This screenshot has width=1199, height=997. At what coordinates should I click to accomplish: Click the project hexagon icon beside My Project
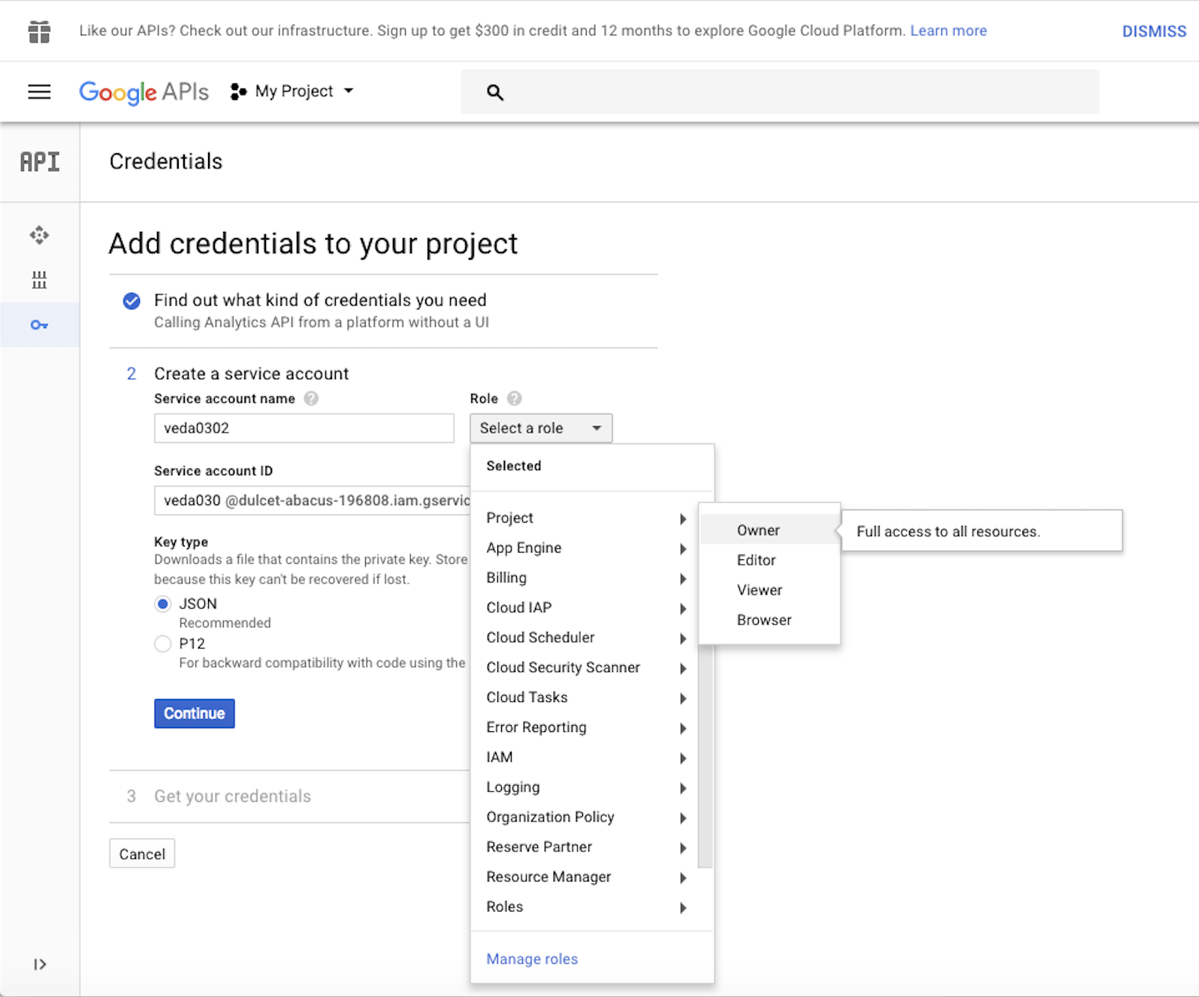coord(238,92)
